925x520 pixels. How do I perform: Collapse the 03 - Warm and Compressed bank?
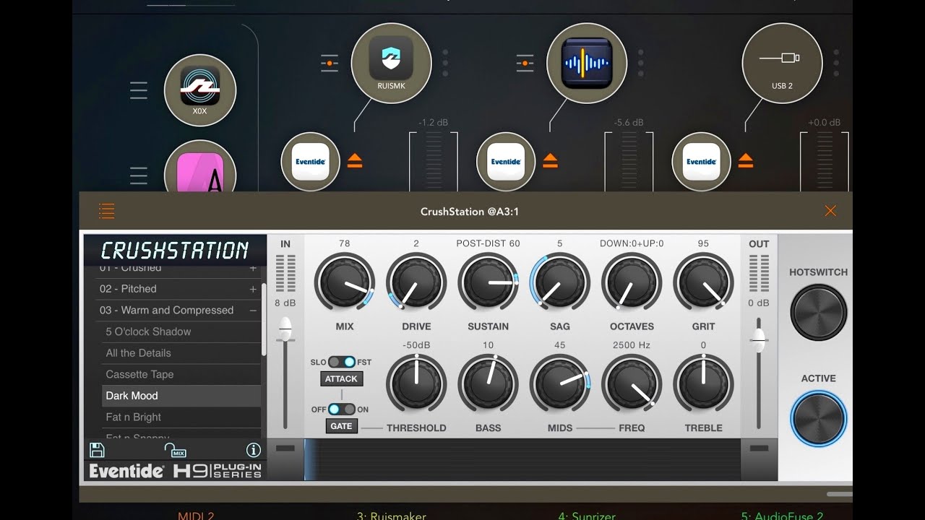(x=252, y=310)
